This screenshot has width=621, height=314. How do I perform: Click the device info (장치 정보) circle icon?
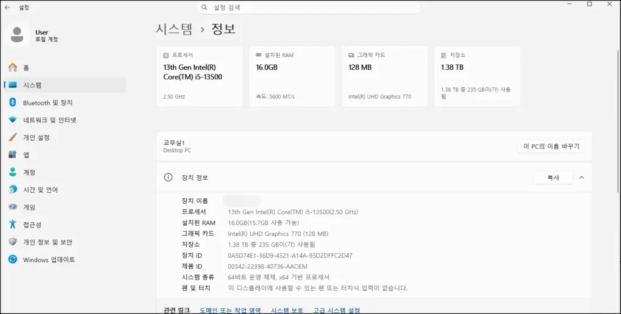(x=169, y=178)
